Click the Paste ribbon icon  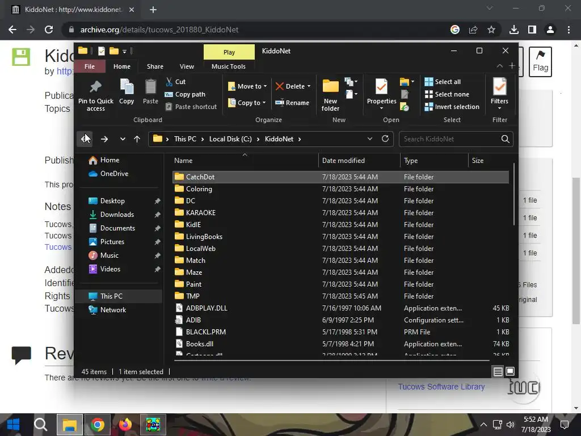point(150,87)
